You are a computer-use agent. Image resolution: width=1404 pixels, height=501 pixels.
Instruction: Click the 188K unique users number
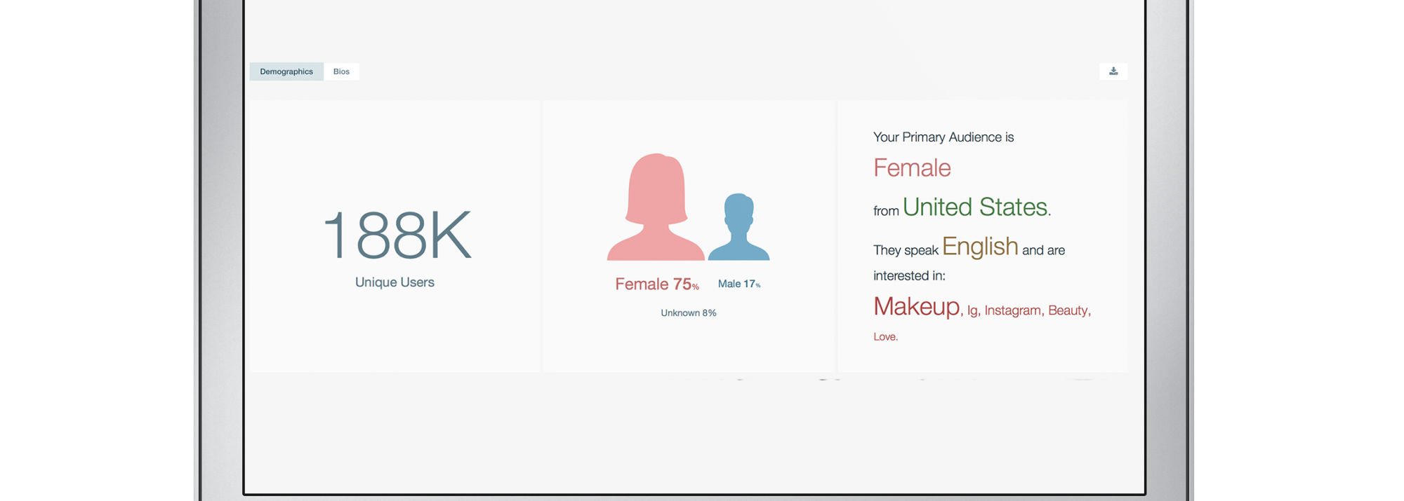coord(397,235)
